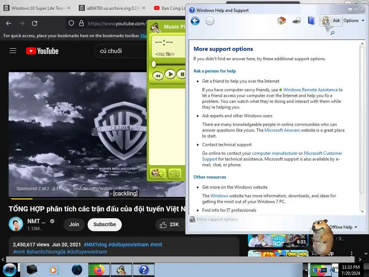Browse Help contents via book icon
This screenshot has width=369, height=277.
click(311, 21)
